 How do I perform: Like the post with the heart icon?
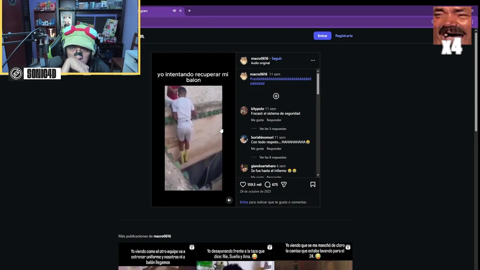point(243,184)
